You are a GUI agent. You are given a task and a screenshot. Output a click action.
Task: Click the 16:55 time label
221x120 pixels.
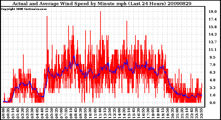pos(143,114)
